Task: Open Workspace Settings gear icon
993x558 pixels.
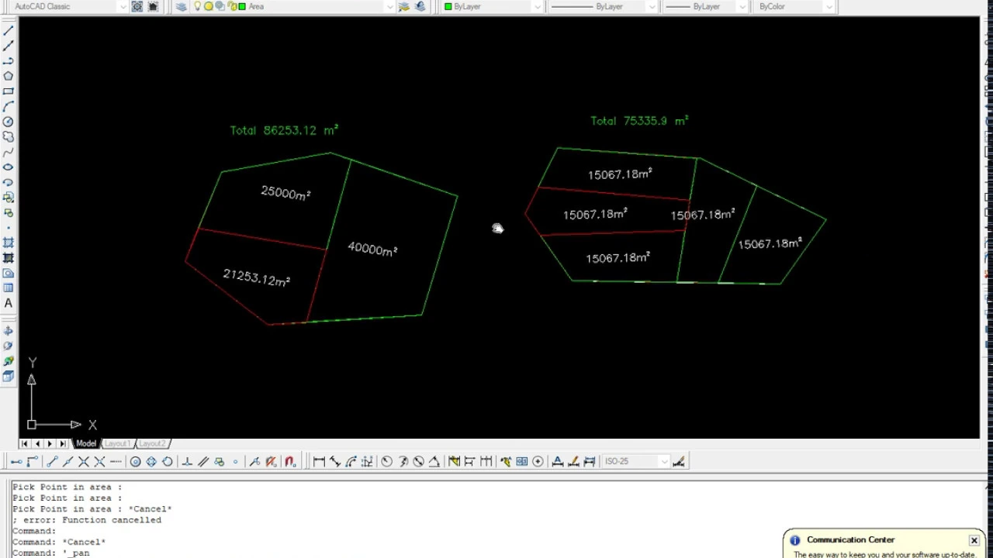Action: coord(137,6)
